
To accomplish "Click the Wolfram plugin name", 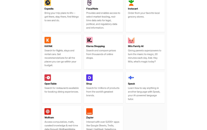I will click(49, 118).
